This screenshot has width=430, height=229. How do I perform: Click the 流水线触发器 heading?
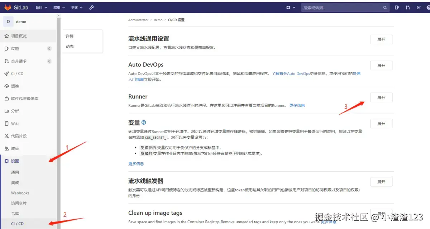146,181
